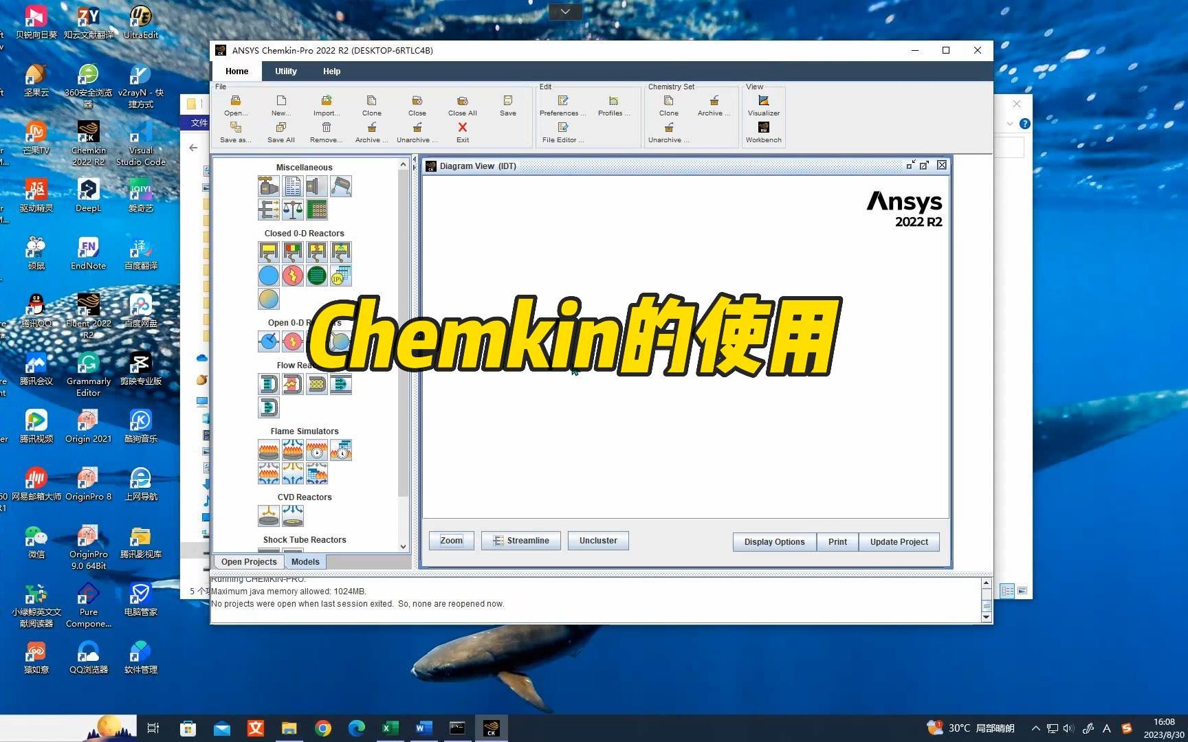Select the honeycomb flow reactor model
Screen dimensions: 1188x742
pyautogui.click(x=317, y=384)
